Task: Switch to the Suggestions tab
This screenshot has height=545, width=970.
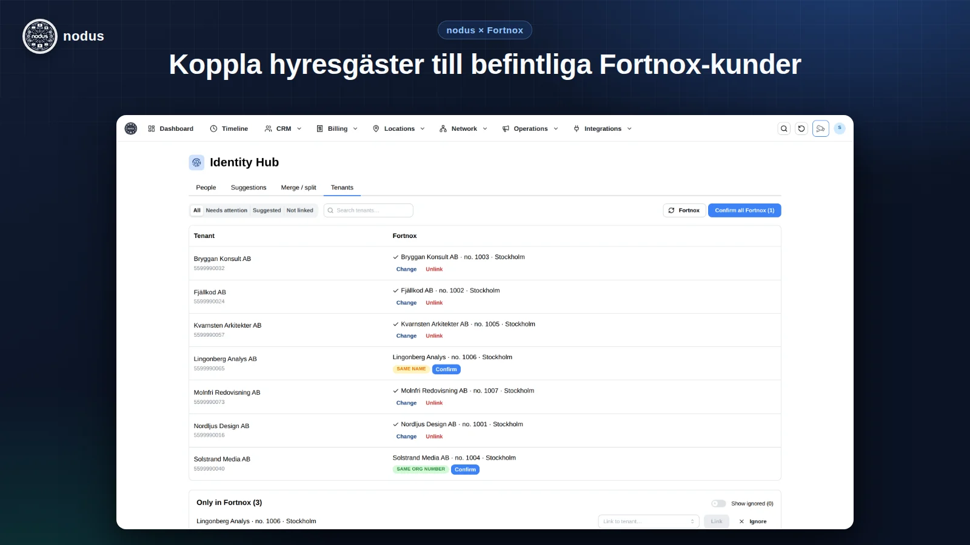Action: coord(249,188)
